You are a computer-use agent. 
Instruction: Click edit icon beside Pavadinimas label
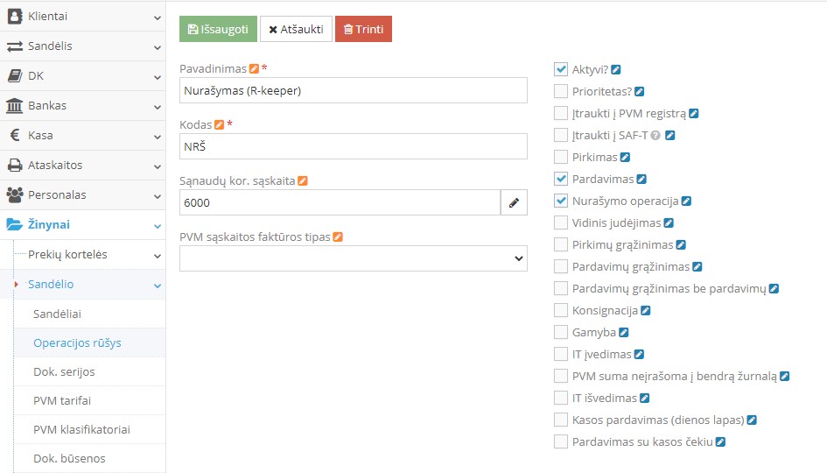(x=254, y=68)
